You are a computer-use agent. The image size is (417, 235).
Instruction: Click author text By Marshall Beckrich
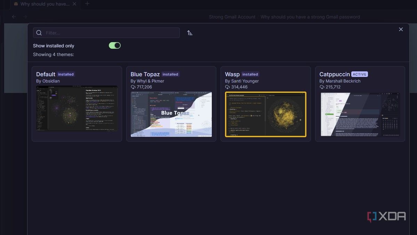tap(340, 81)
